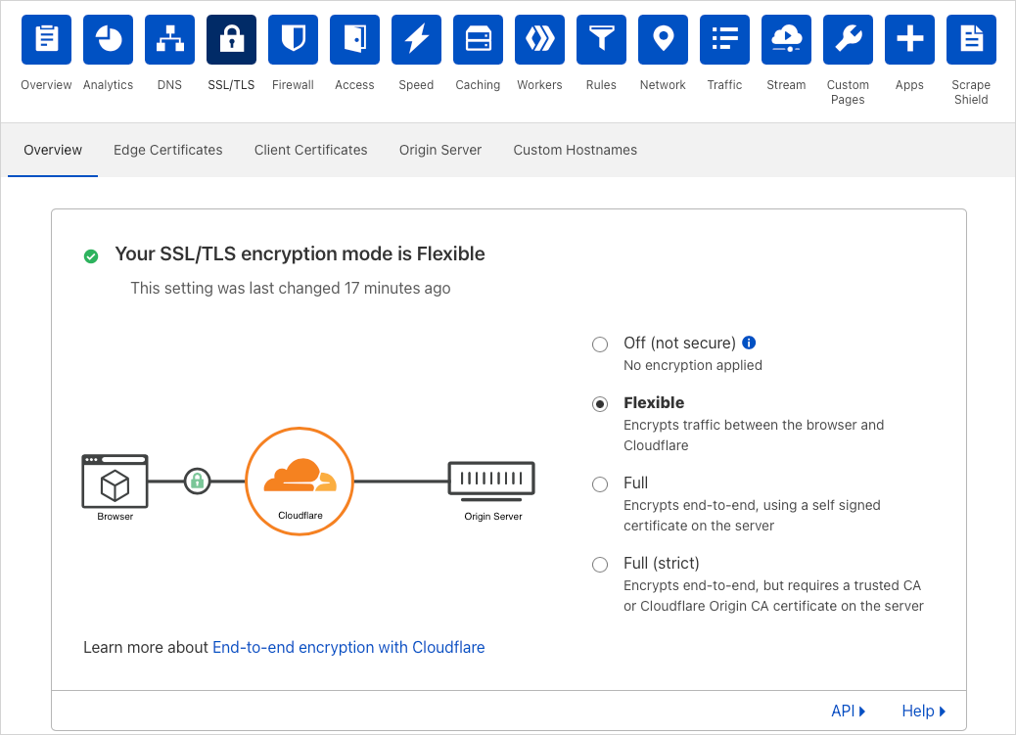Click the info icon beside Off (not secure)
The height and width of the screenshot is (735, 1016).
point(750,343)
